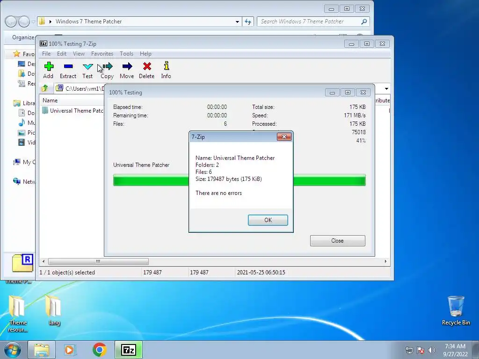Click the Close button in Testing window
Screen dimensions: 479x359
tap(338, 241)
